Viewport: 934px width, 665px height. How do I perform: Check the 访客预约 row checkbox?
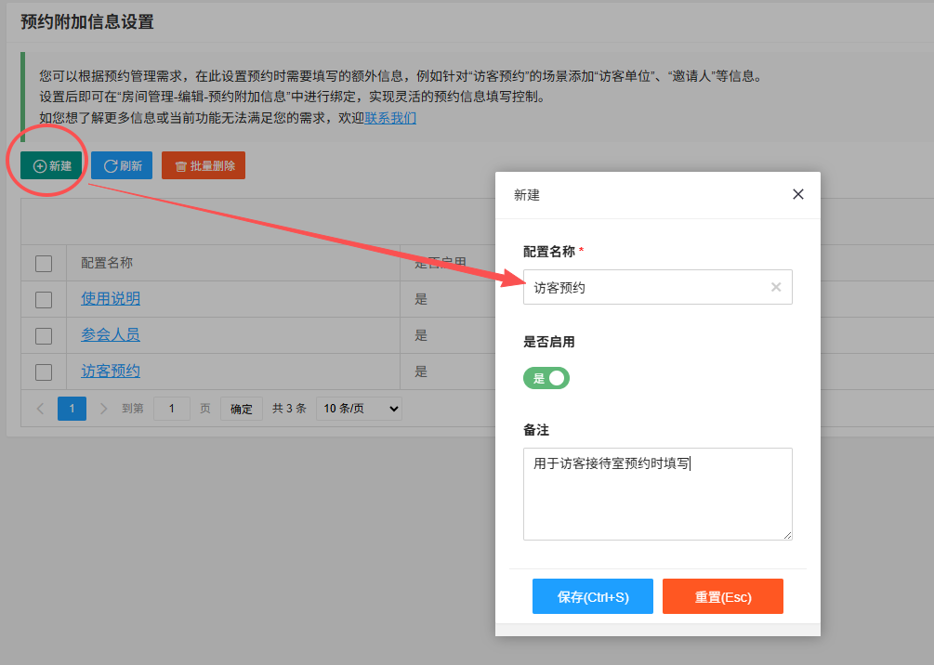(44, 372)
